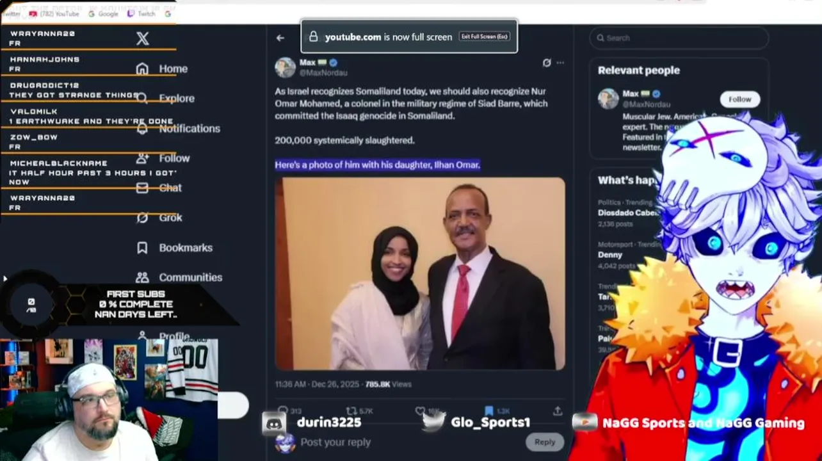
Task: Open the Home icon in X sidebar
Action: (x=142, y=69)
